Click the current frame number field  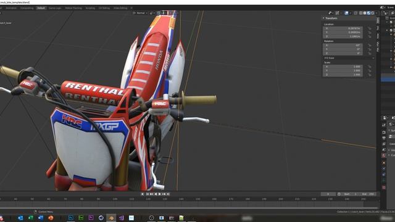pyautogui.click(x=328, y=194)
